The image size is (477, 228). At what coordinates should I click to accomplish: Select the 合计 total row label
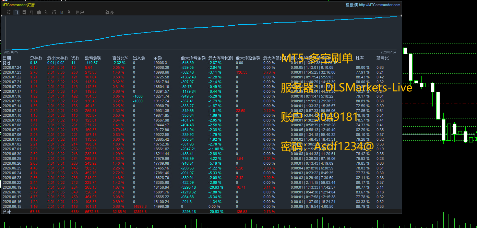click(7, 212)
